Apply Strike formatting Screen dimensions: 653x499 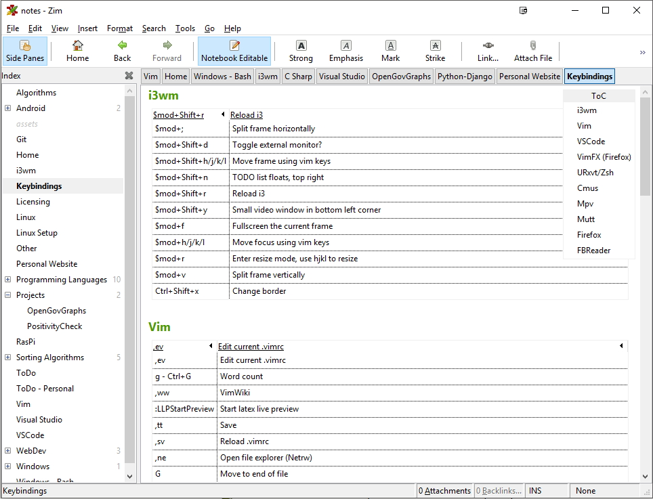coord(435,51)
